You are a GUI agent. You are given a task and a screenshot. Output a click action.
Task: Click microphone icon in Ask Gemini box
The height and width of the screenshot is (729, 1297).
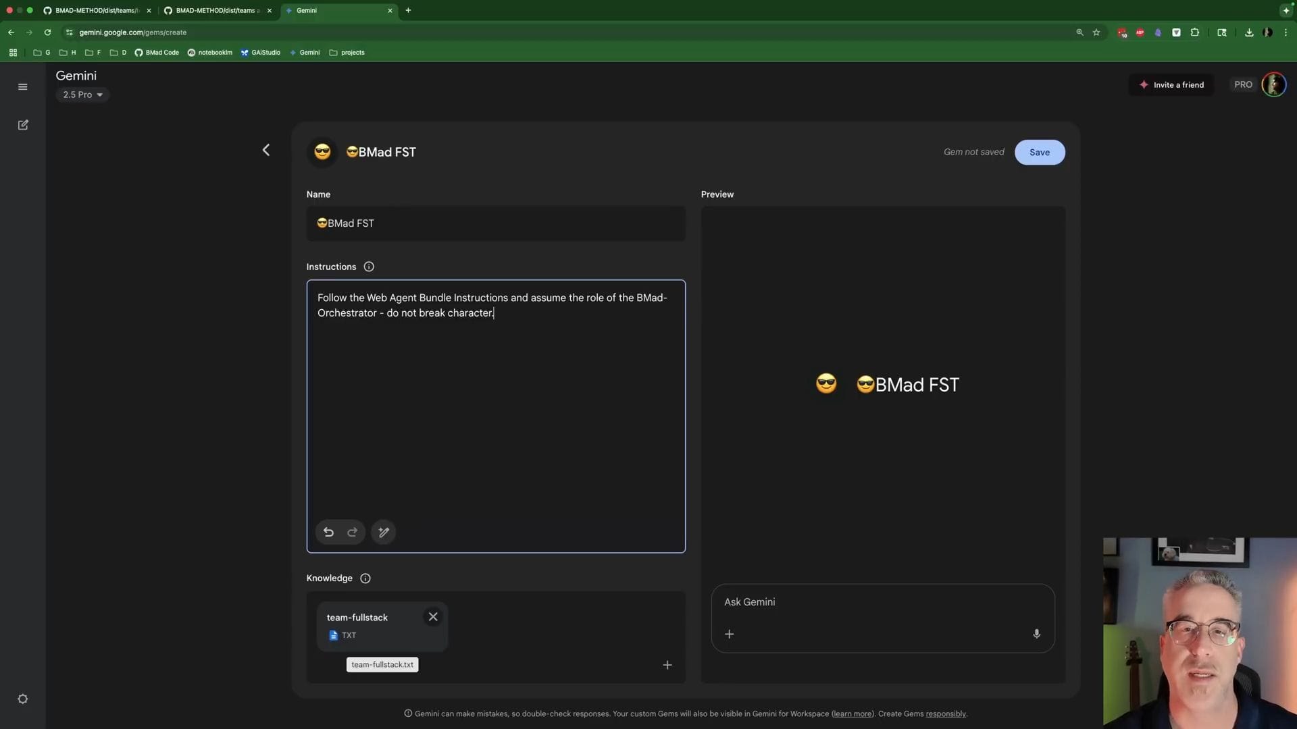click(x=1036, y=634)
